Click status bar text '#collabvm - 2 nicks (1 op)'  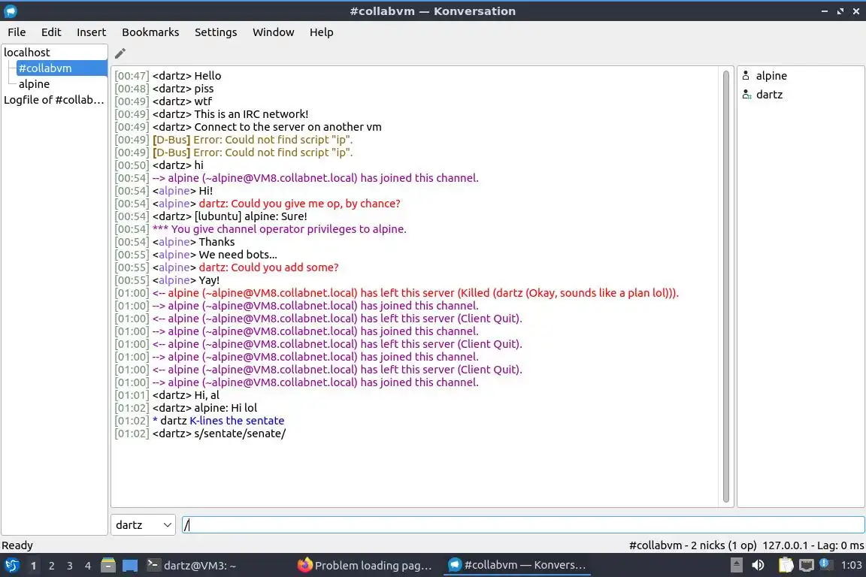pos(692,545)
